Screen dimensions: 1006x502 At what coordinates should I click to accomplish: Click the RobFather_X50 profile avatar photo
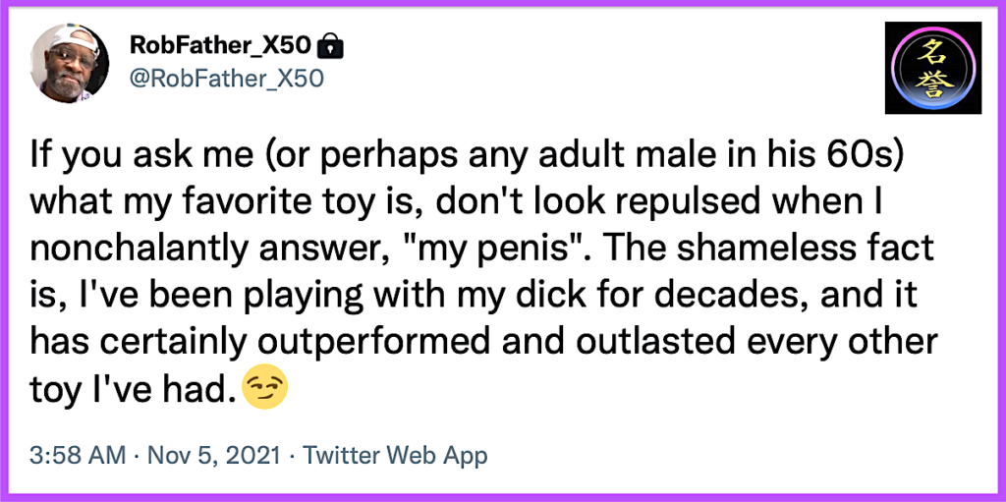(70, 63)
